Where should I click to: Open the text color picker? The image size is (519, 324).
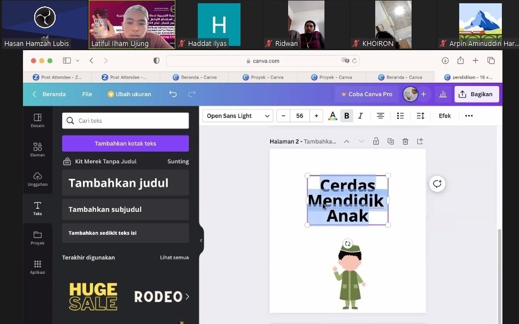click(x=332, y=116)
